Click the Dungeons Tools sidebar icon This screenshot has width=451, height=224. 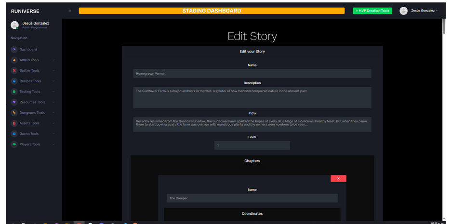(x=14, y=113)
